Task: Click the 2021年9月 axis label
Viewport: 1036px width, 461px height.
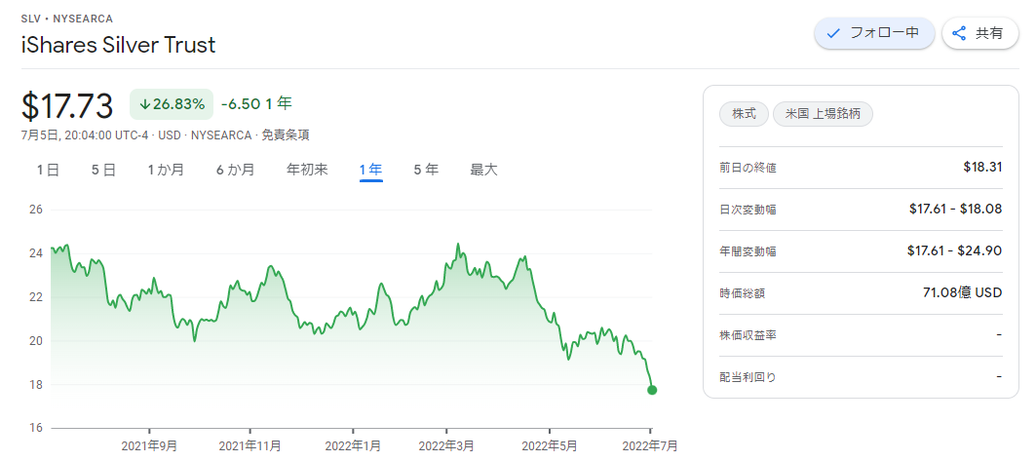Action: [x=149, y=445]
